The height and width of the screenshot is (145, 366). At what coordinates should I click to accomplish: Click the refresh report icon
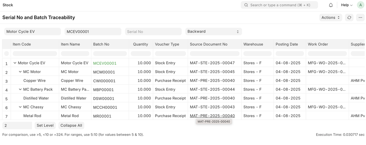[x=349, y=18]
